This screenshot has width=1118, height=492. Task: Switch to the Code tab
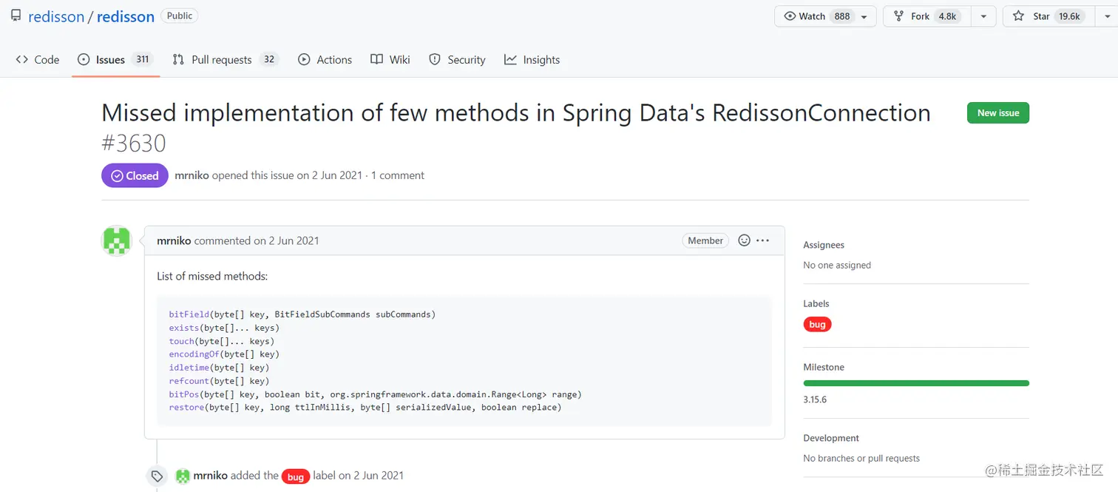coord(38,59)
